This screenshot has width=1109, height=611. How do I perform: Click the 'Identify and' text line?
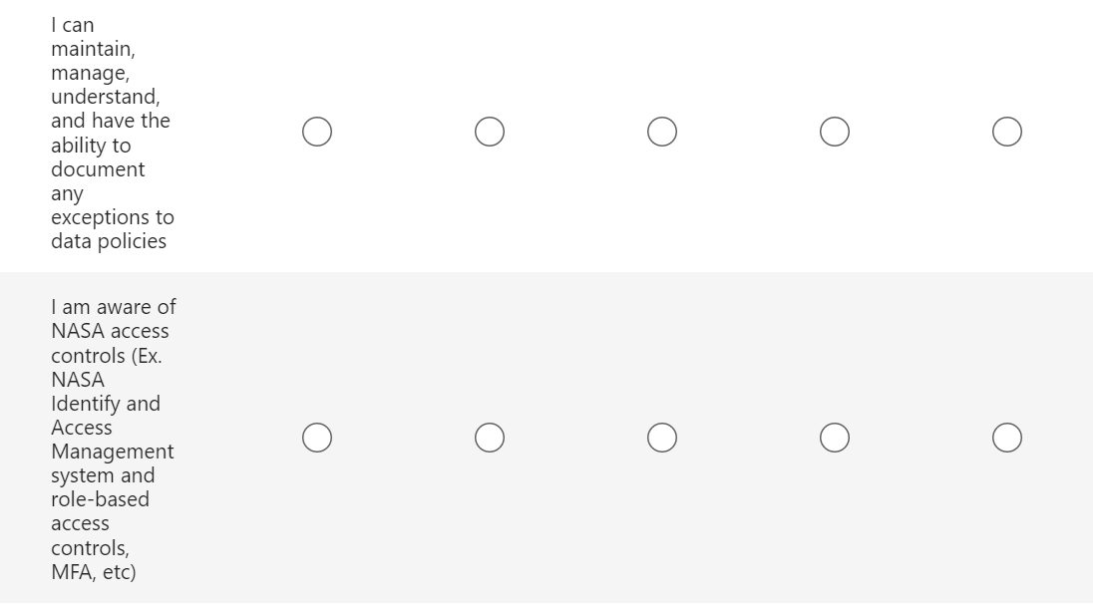[105, 404]
